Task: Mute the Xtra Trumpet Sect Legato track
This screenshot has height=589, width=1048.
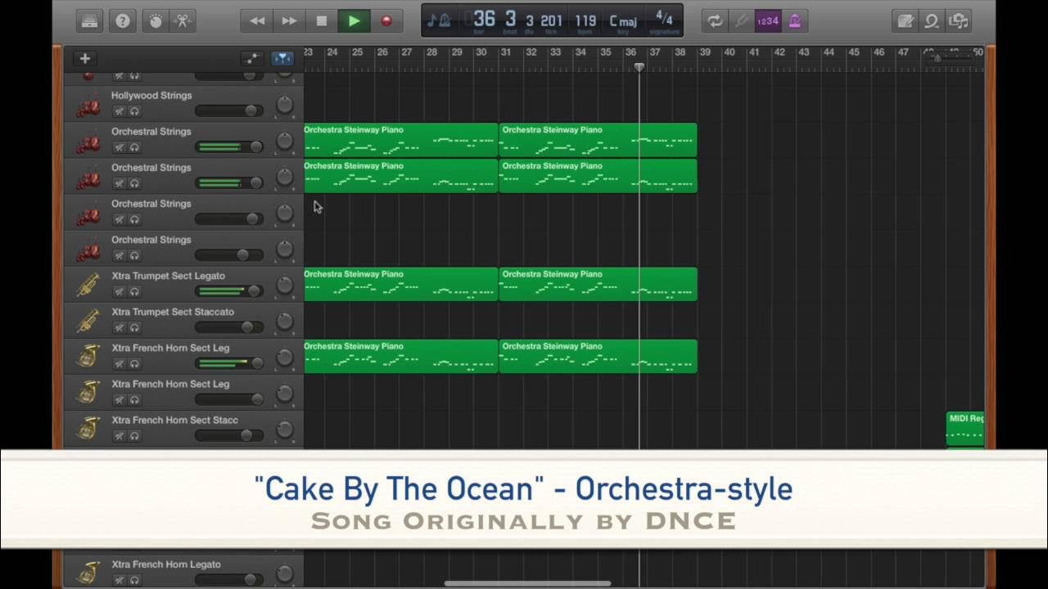Action: (120, 291)
